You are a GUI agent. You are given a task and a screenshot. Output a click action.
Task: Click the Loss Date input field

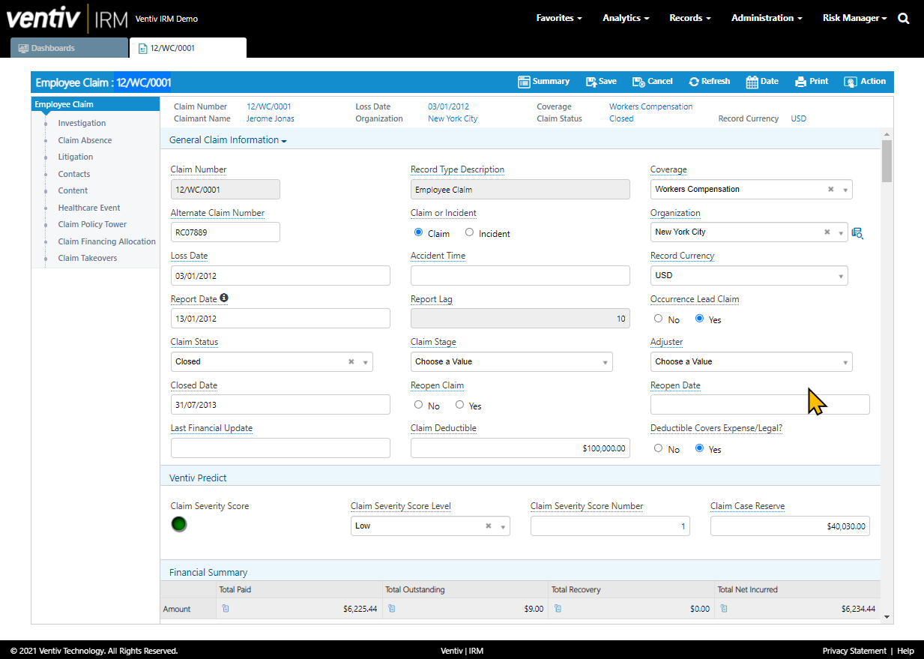(x=280, y=276)
